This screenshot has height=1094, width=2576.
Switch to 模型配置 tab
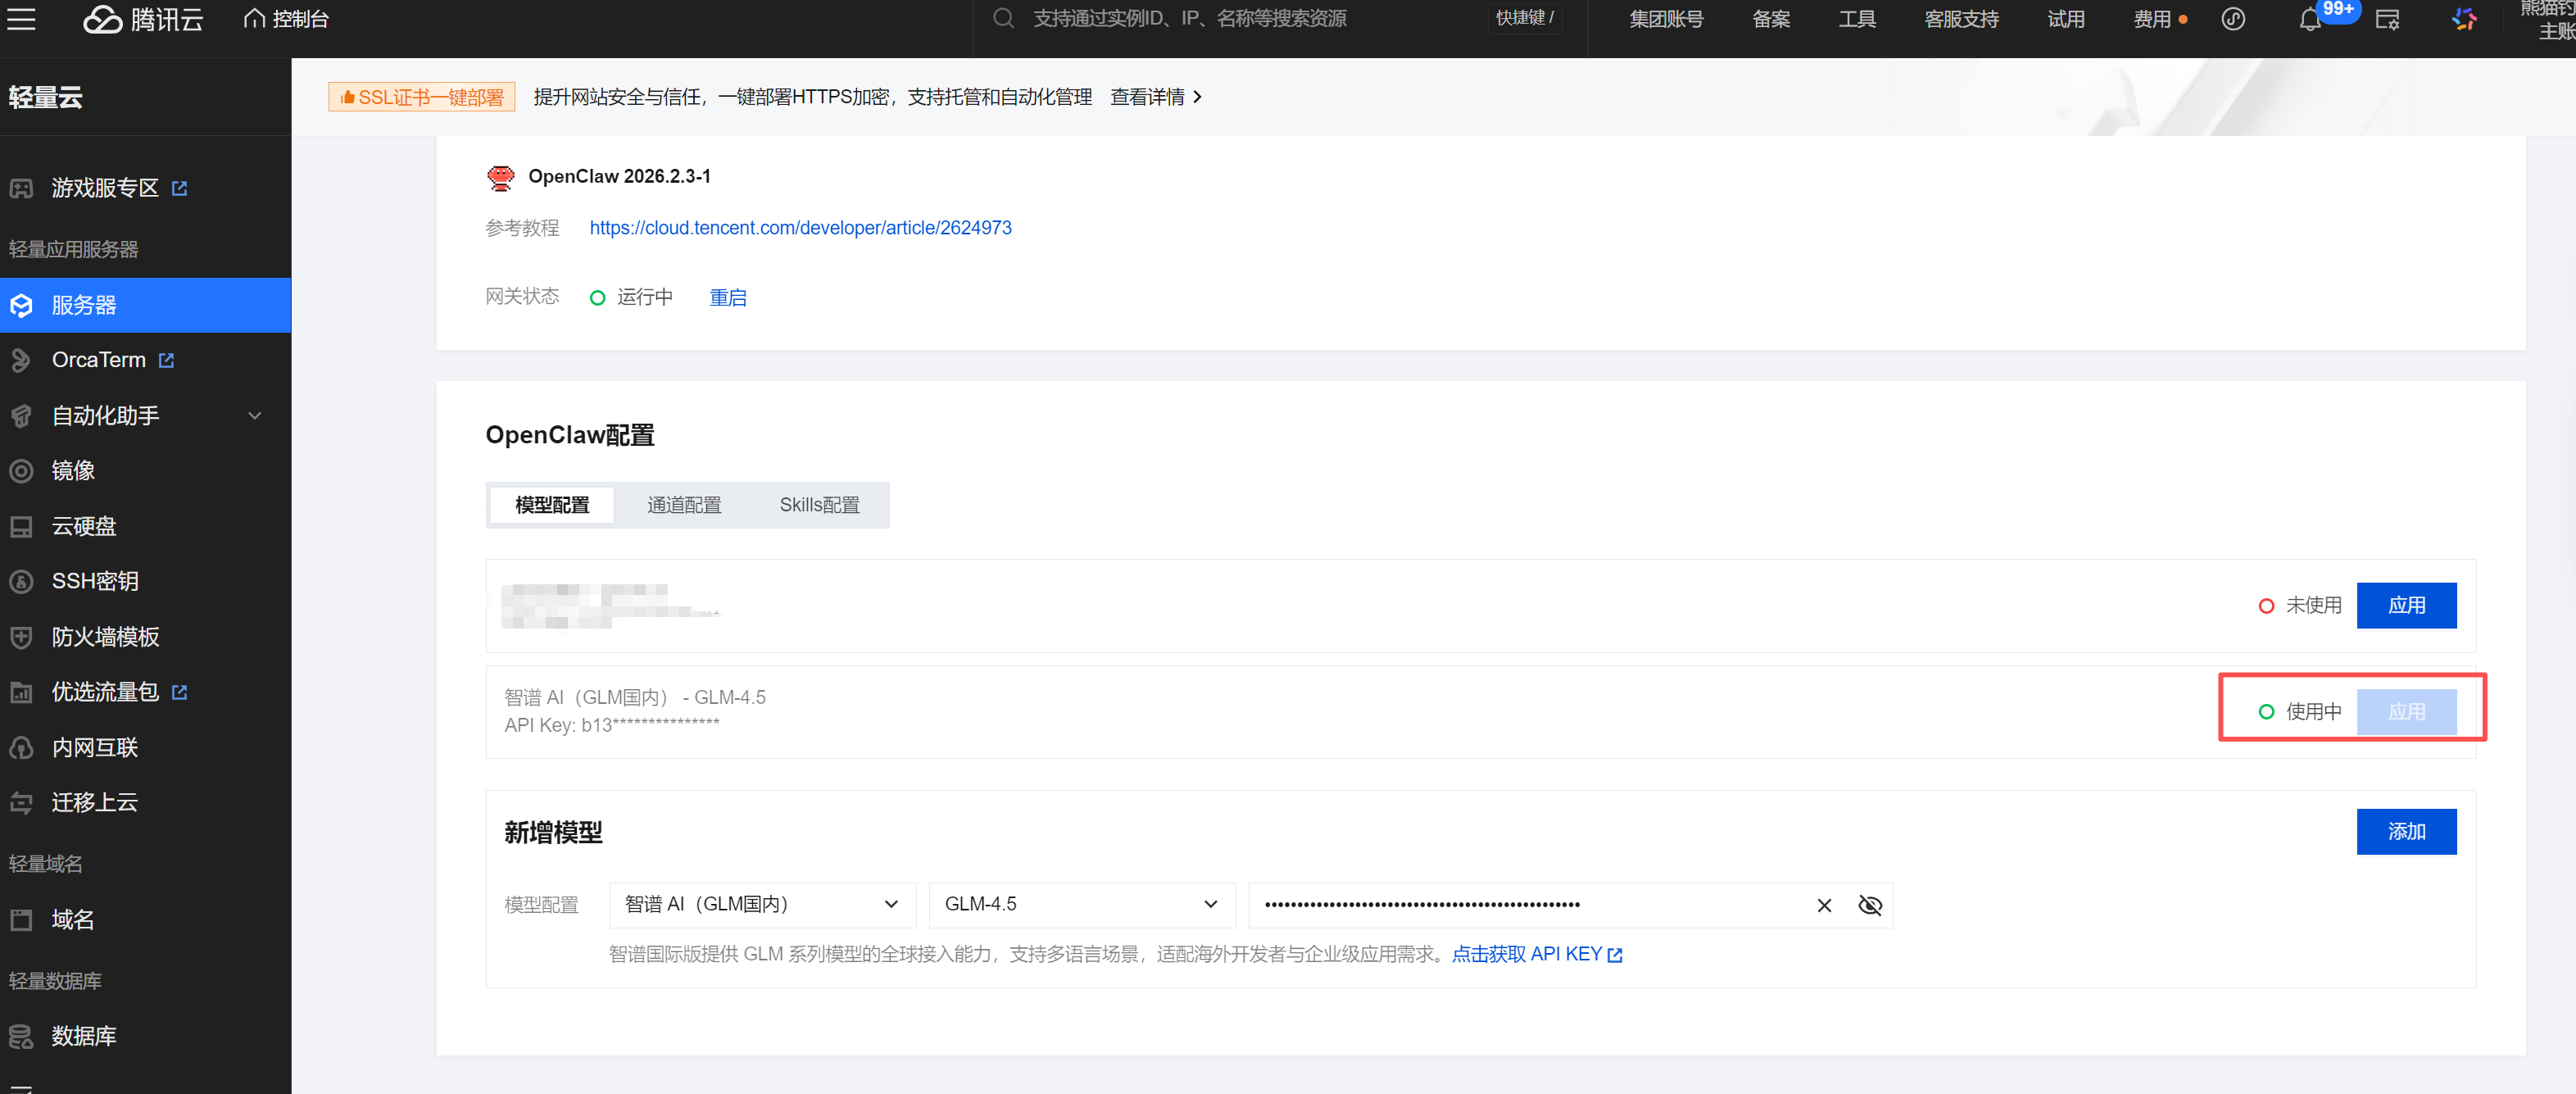[x=552, y=505]
